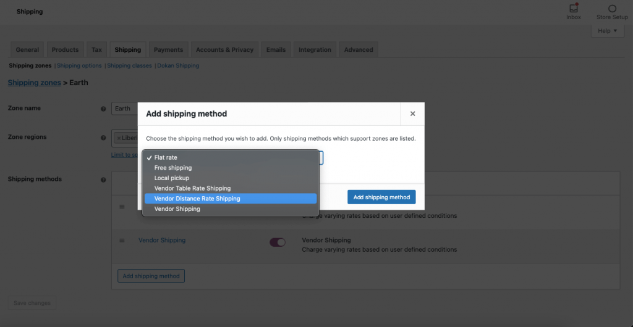Image resolution: width=633 pixels, height=327 pixels.
Task: Click the Save changes button
Action: (x=32, y=303)
